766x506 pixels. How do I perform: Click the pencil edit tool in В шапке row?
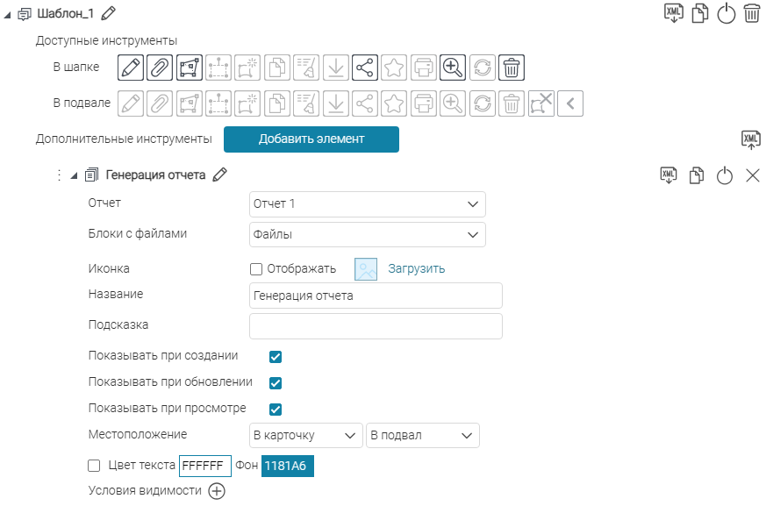[x=130, y=67]
